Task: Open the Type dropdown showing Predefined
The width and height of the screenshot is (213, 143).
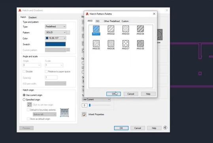Action: coord(56,27)
